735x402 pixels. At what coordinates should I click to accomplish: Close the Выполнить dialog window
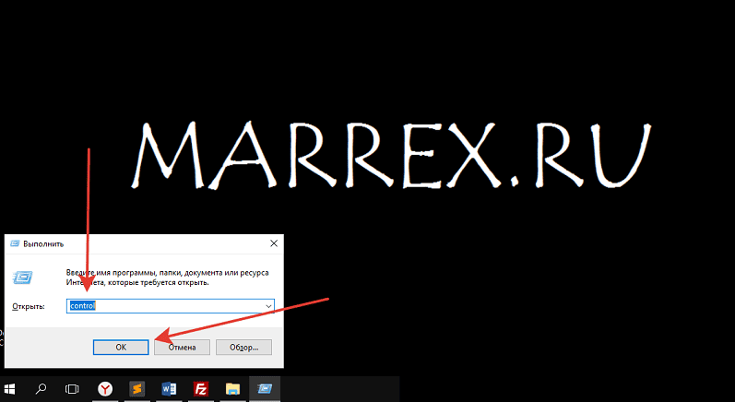274,243
